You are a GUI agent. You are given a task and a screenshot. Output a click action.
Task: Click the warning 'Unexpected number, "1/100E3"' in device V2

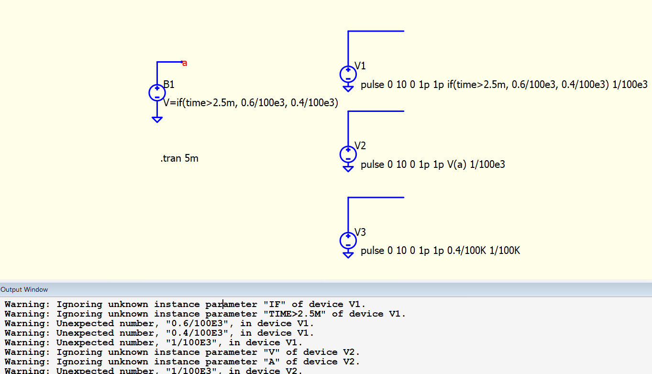coord(154,371)
